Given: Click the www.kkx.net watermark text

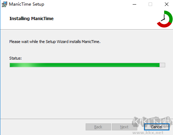Looking at the screenshot, I should (x=148, y=133).
